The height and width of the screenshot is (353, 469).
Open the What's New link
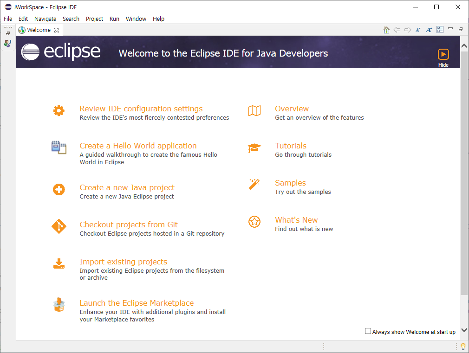click(x=296, y=220)
